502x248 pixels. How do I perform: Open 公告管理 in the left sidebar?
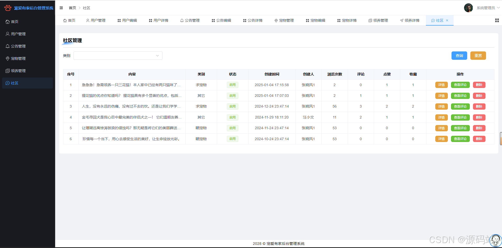point(27,46)
